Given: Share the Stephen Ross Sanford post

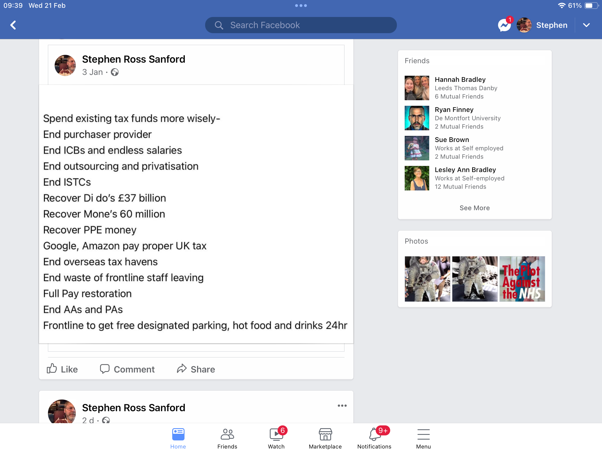Looking at the screenshot, I should (196, 369).
